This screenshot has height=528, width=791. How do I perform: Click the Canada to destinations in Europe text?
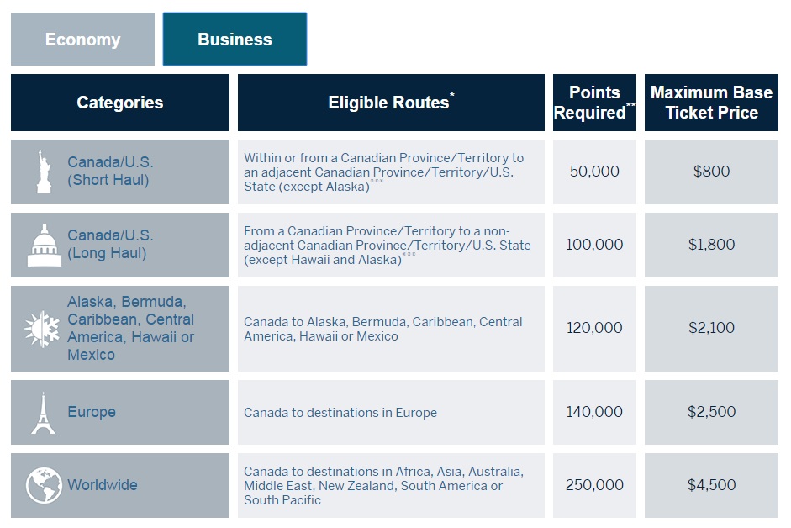pyautogui.click(x=340, y=413)
